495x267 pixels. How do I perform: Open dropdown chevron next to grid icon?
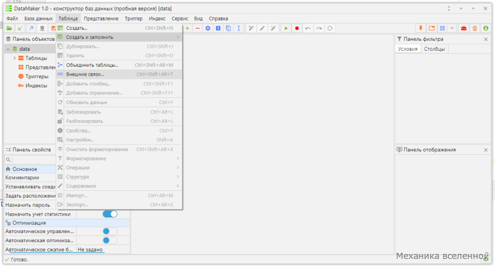(x=452, y=28)
